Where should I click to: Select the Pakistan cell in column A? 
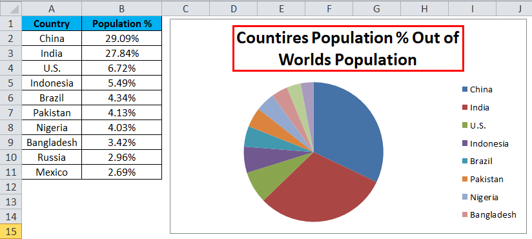[52, 112]
